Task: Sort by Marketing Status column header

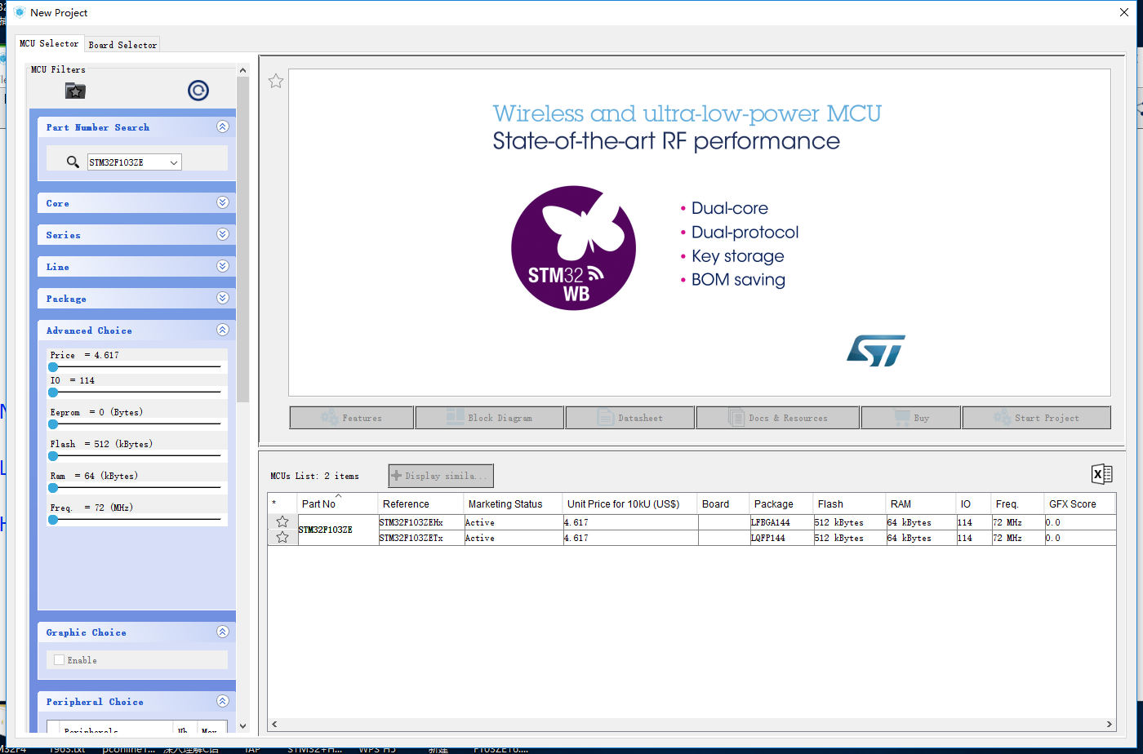Action: pos(514,503)
